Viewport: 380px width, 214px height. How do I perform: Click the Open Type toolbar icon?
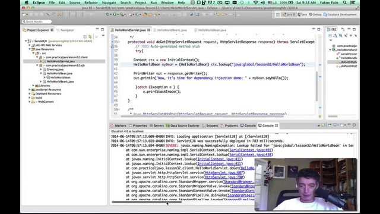pos(145,14)
